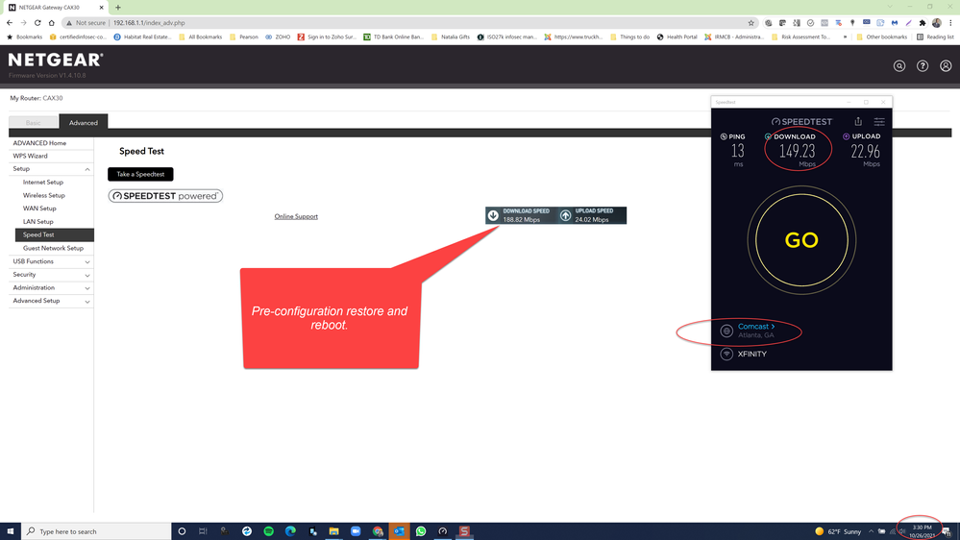The height and width of the screenshot is (540, 960).
Task: Click the checkmark circle extension icon
Action: 810,23
